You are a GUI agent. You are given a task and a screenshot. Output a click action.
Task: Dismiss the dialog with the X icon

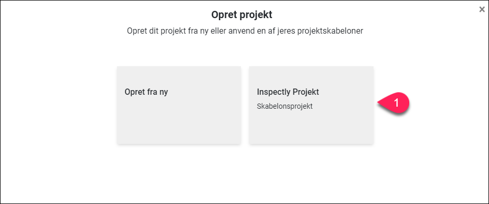pos(482,9)
